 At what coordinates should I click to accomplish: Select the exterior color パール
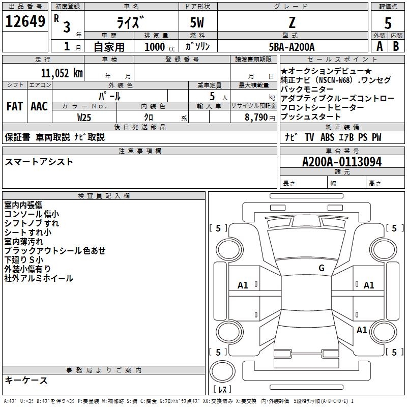click(x=109, y=96)
